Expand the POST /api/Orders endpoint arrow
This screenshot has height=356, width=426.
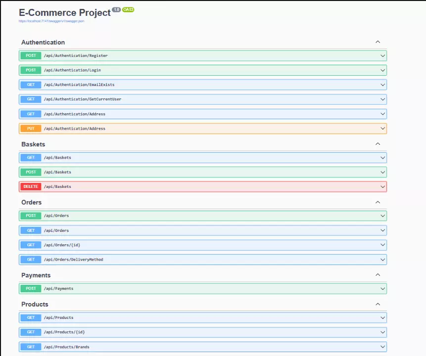382,216
